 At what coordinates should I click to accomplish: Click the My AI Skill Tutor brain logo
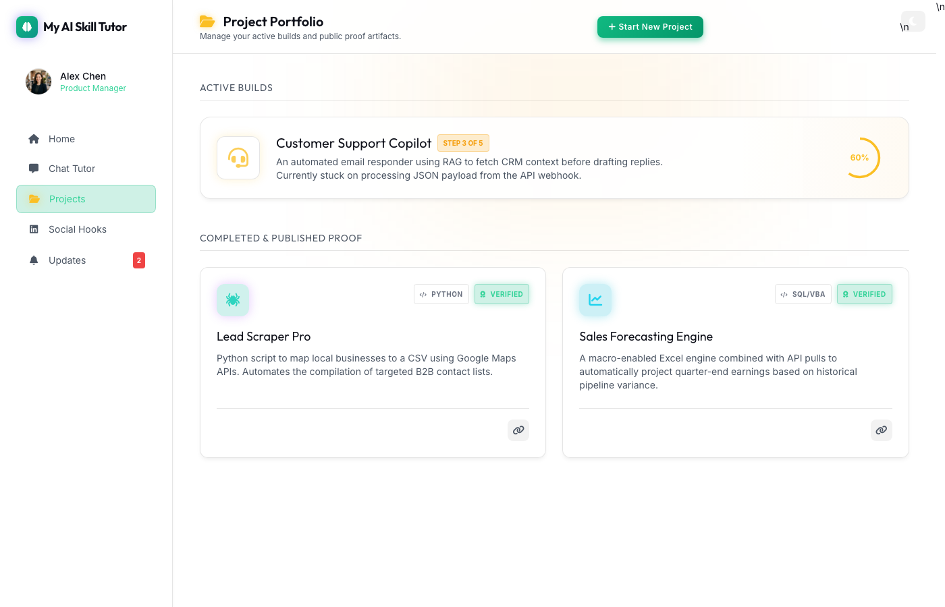[27, 27]
